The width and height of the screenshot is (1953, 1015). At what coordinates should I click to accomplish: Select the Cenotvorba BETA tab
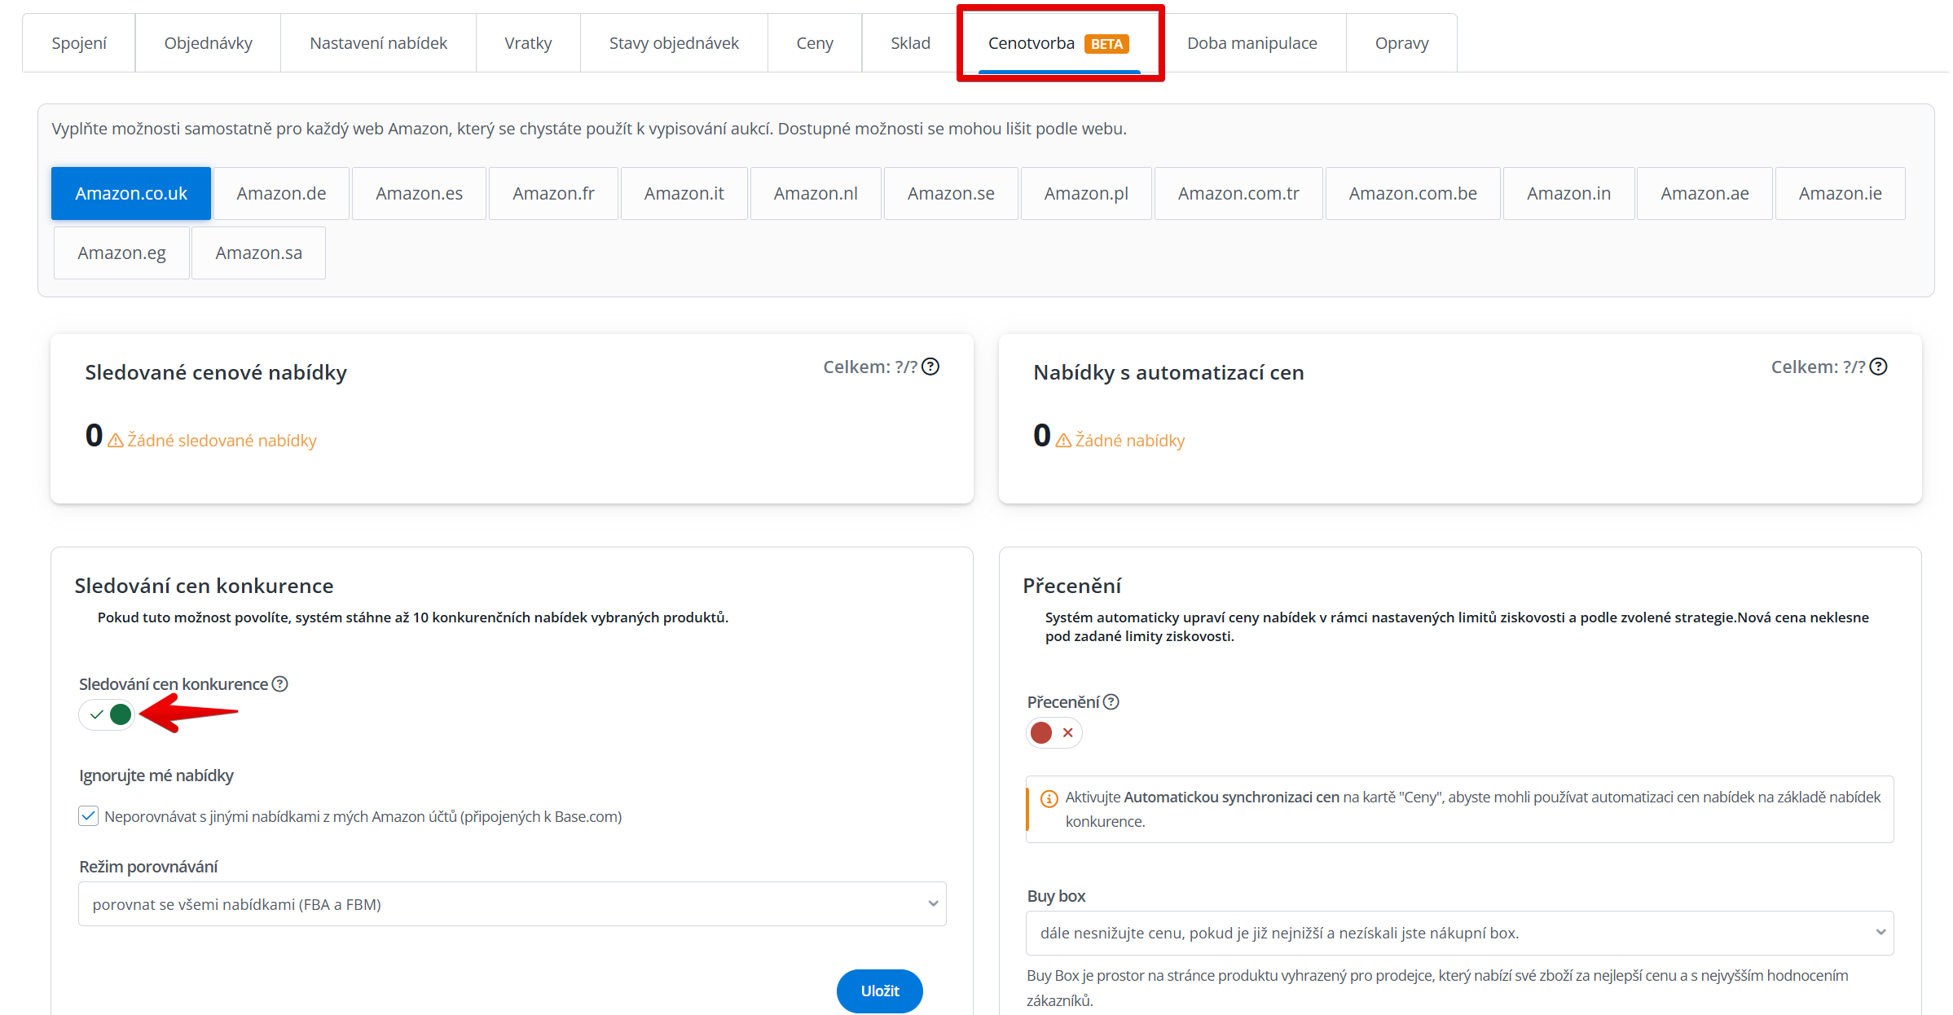(x=1059, y=43)
